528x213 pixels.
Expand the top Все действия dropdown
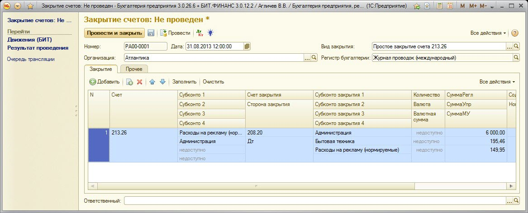click(488, 33)
